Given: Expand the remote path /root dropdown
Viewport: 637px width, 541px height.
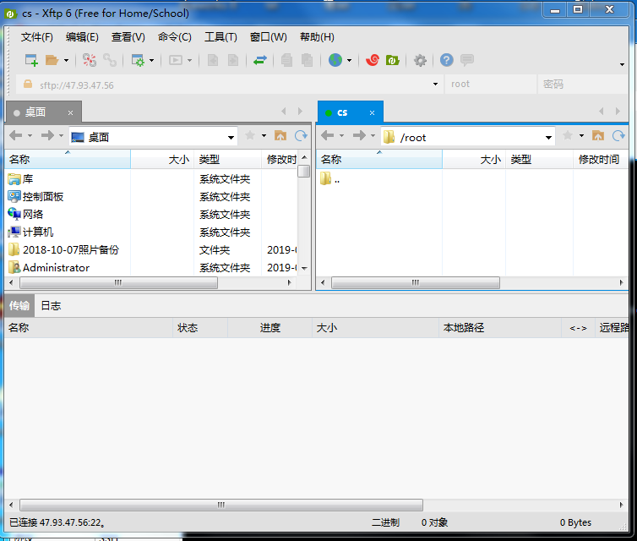Looking at the screenshot, I should tap(548, 137).
